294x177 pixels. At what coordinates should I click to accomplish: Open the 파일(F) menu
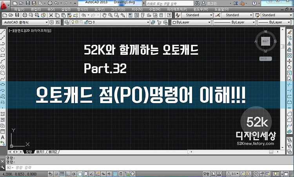[x=19, y=9]
